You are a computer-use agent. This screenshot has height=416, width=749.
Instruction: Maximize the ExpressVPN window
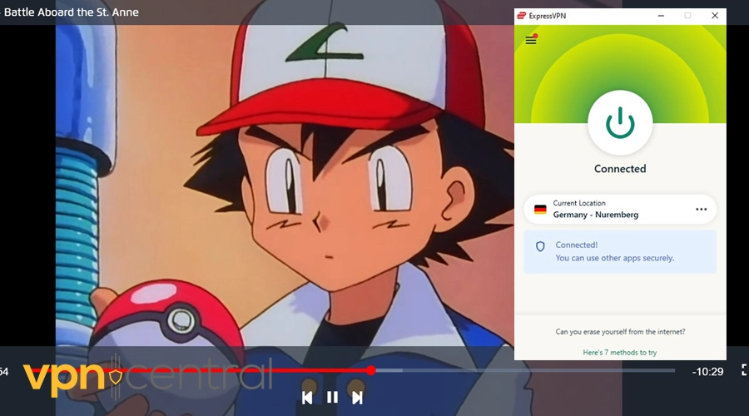687,16
